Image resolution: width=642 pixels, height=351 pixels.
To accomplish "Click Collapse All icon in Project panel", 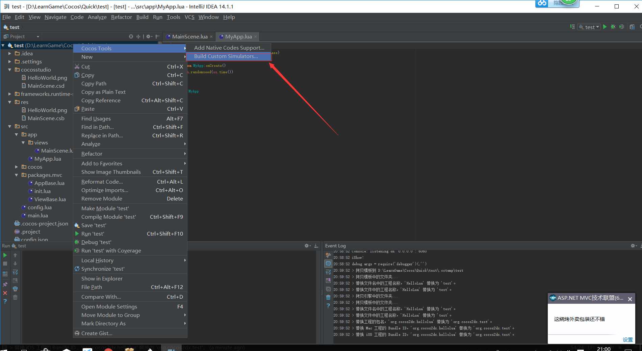I will coord(138,36).
